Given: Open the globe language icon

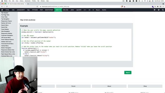Looking at the screenshot, I should coord(159,10).
